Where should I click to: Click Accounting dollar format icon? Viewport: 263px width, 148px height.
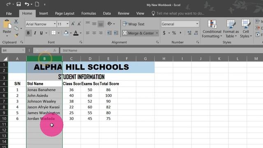(x=164, y=33)
